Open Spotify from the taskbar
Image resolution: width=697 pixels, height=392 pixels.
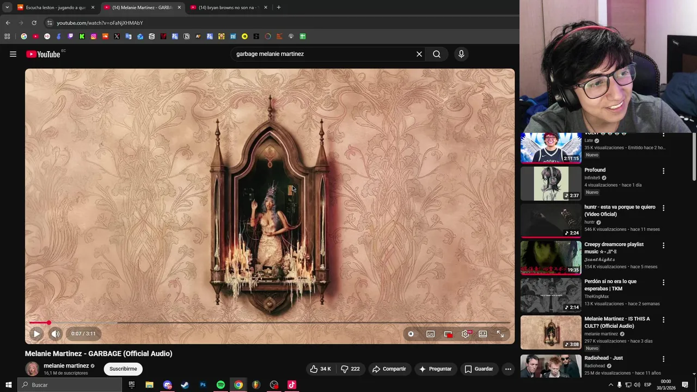point(221,385)
